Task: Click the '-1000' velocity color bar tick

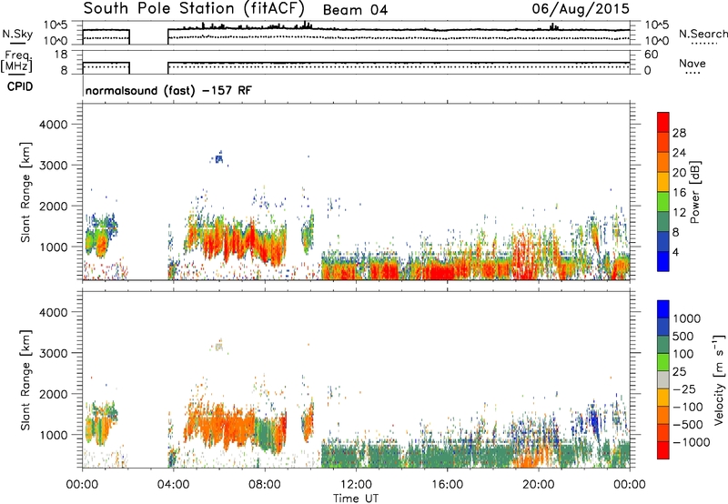Action: coord(691,442)
